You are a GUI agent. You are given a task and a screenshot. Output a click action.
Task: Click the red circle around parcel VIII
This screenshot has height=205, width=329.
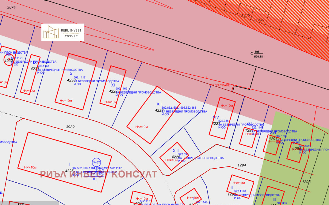pyautogui.click(x=8, y=59)
